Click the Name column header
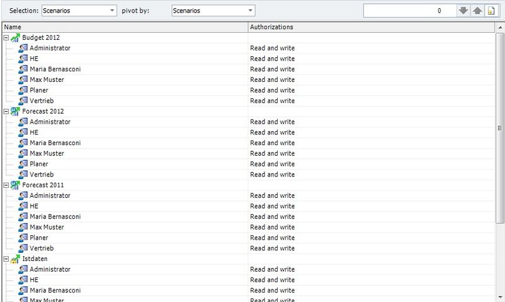 coord(125,27)
